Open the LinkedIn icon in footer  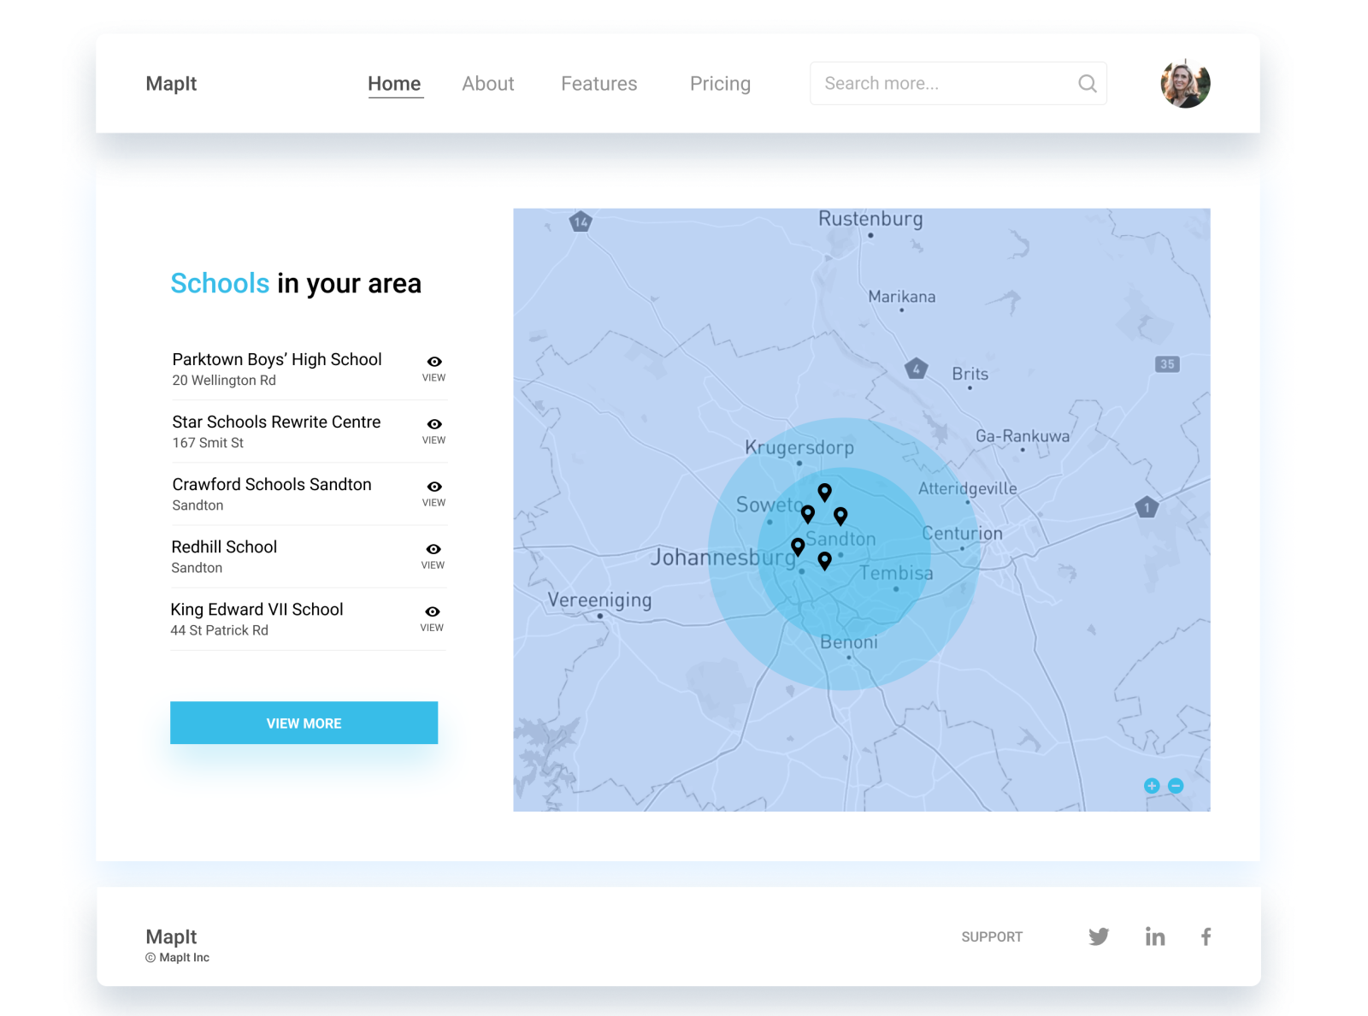pos(1155,936)
